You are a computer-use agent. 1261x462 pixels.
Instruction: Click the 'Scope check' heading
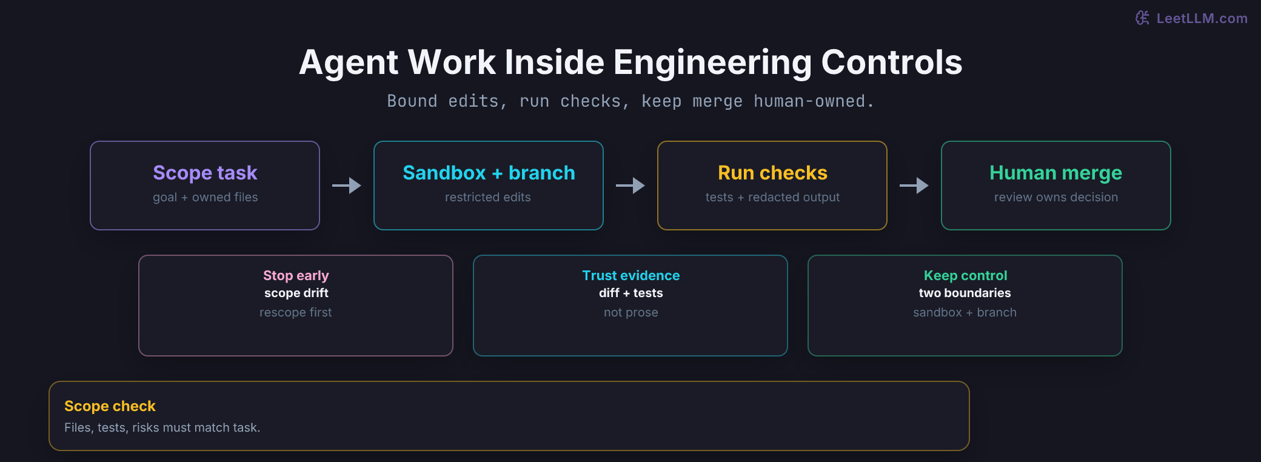click(x=110, y=406)
